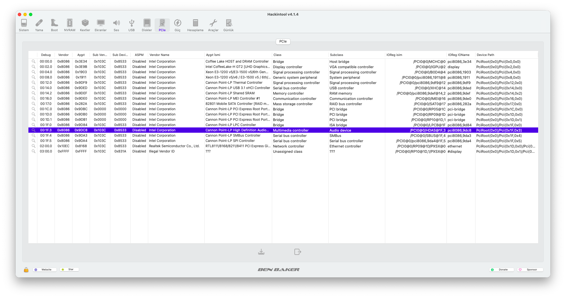Open the Website link button

click(45, 270)
